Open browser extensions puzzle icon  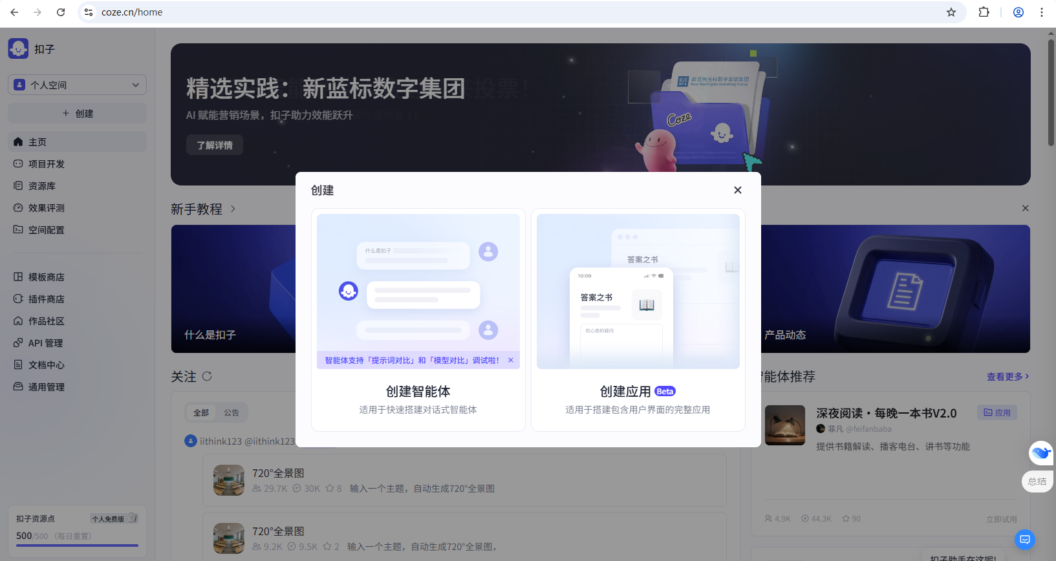point(984,12)
